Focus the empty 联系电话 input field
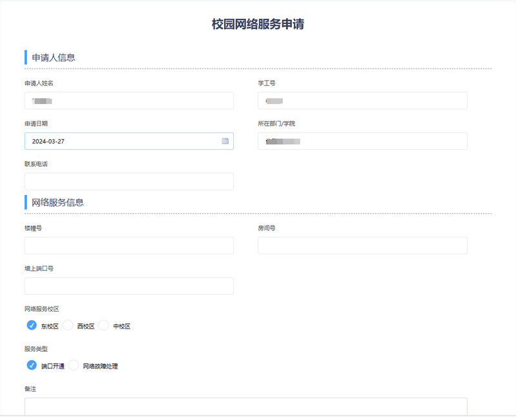Screen dimensions: 516x417 (129, 182)
